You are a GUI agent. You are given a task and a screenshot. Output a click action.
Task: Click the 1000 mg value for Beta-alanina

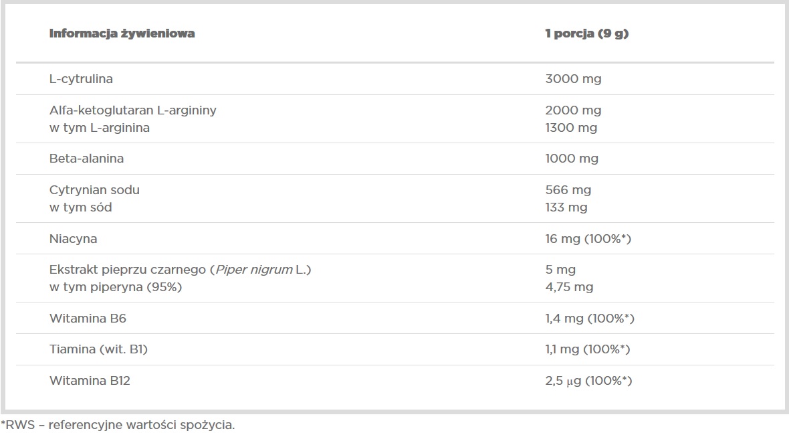click(x=572, y=159)
